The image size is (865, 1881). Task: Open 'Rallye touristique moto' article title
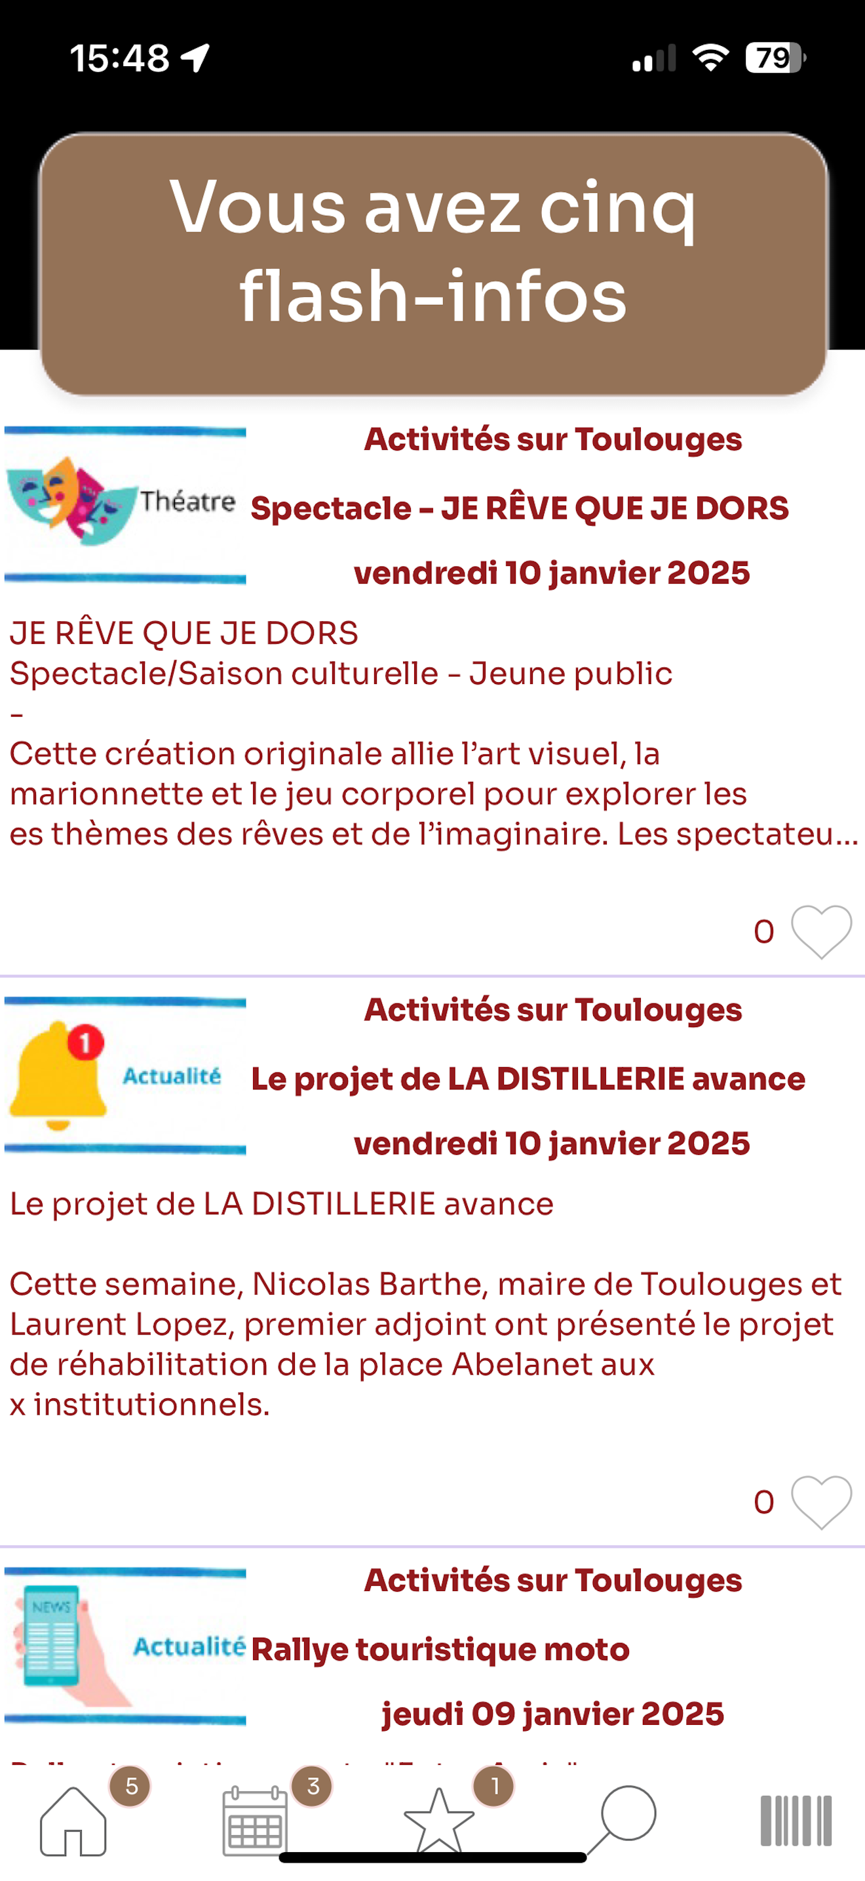(x=440, y=1649)
